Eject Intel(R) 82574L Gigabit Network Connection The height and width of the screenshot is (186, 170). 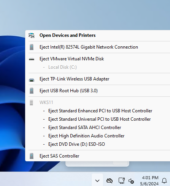[89, 47]
